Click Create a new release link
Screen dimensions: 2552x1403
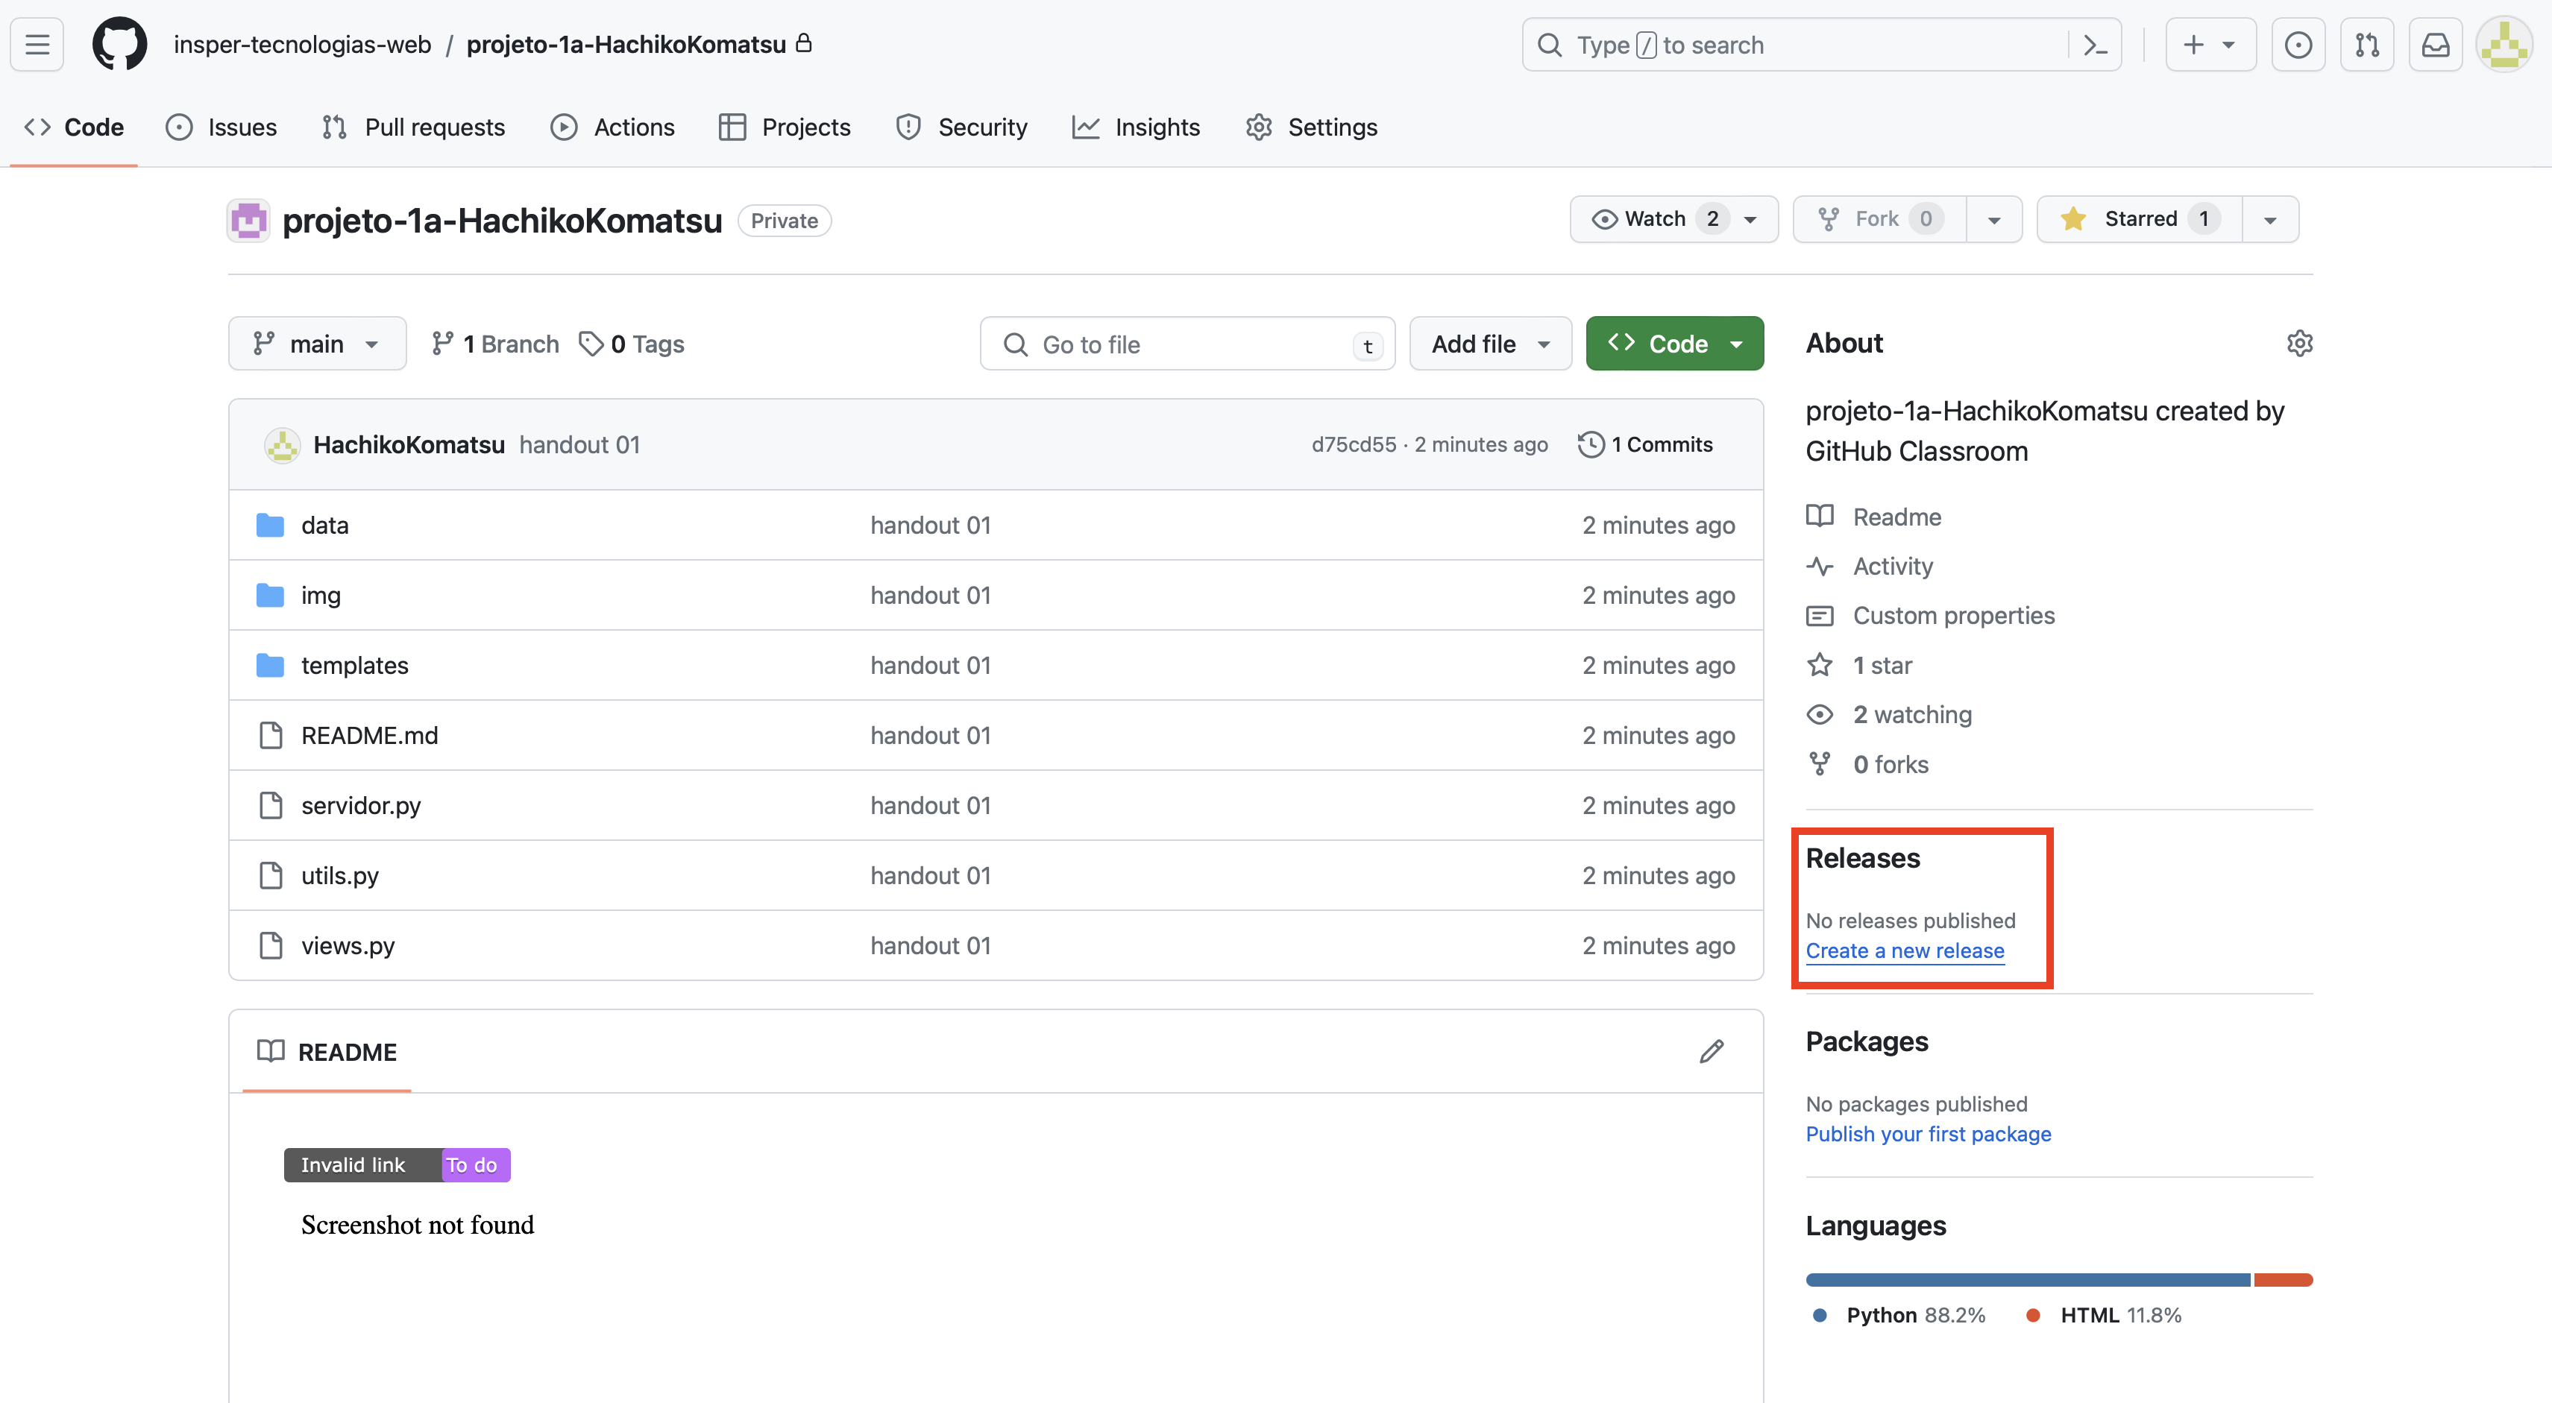[1904, 950]
